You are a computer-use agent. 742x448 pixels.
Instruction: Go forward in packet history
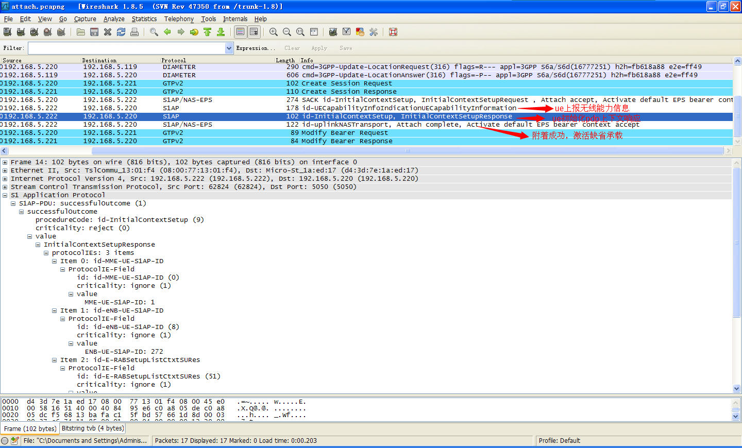pyautogui.click(x=181, y=32)
